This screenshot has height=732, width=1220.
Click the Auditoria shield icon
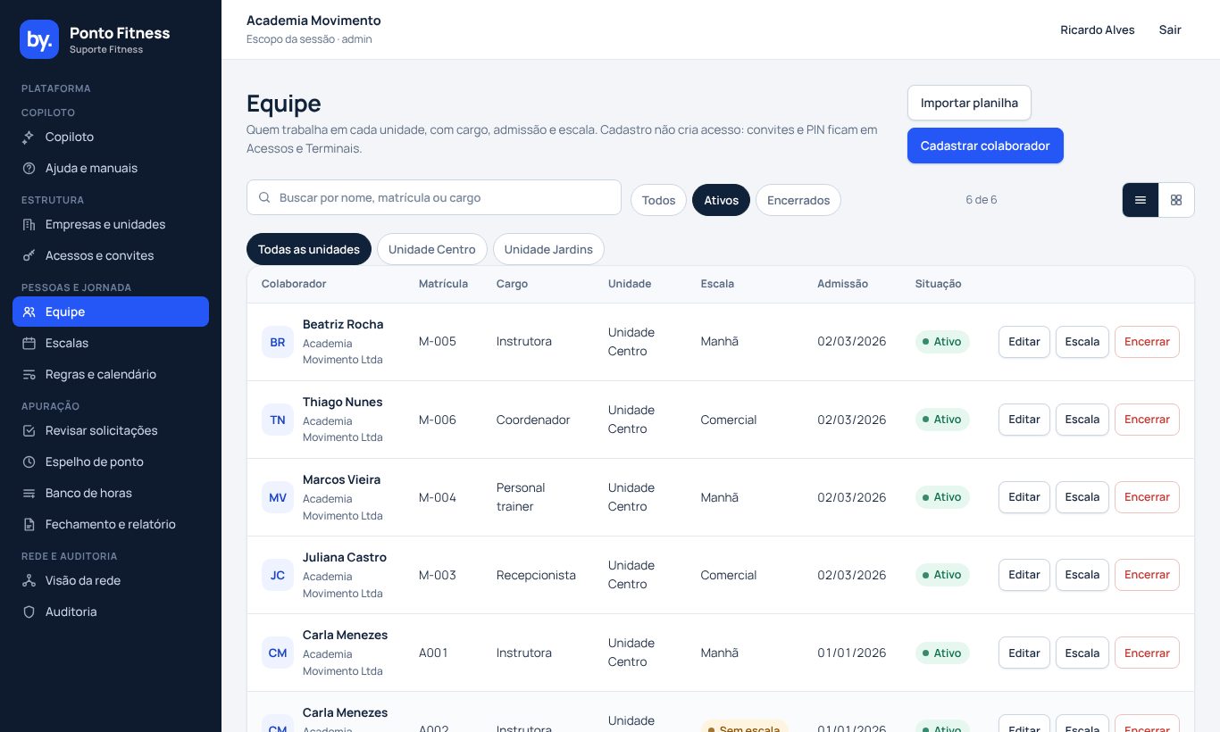coord(29,611)
